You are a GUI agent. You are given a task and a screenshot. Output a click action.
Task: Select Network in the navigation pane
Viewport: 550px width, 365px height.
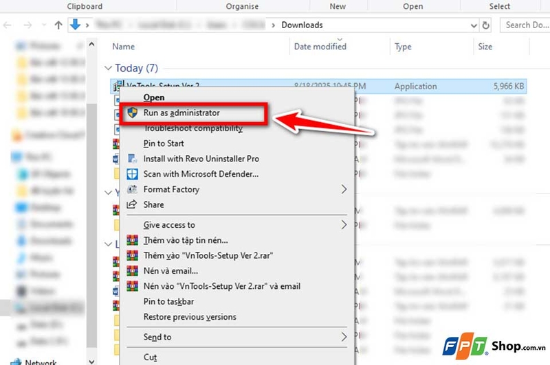[41, 362]
